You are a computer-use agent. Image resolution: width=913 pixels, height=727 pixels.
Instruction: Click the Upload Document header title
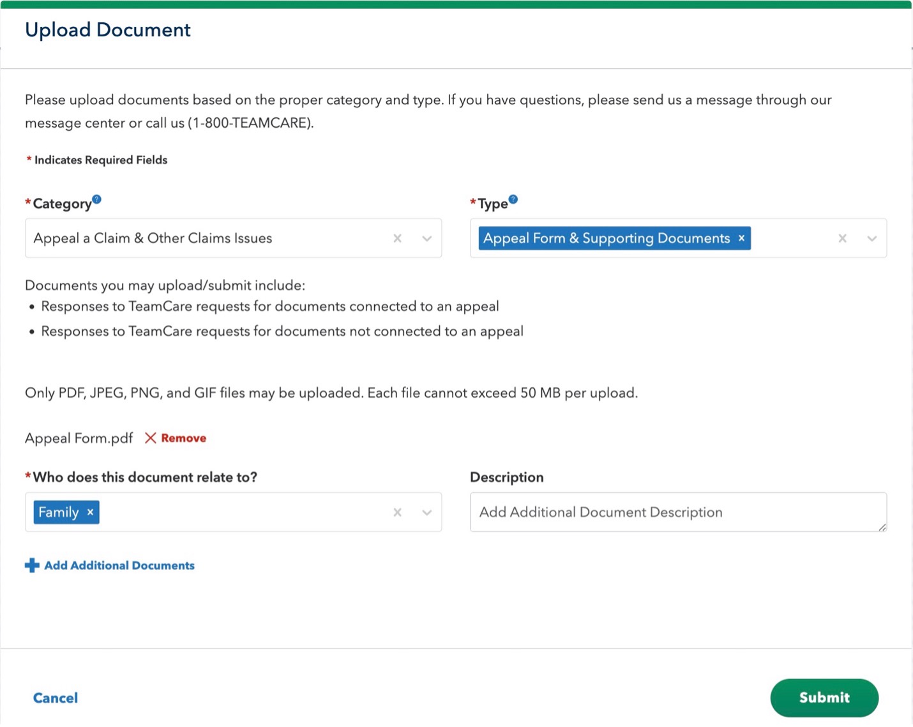click(x=107, y=29)
